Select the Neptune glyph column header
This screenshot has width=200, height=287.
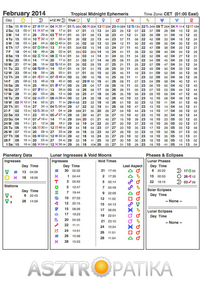click(x=177, y=20)
